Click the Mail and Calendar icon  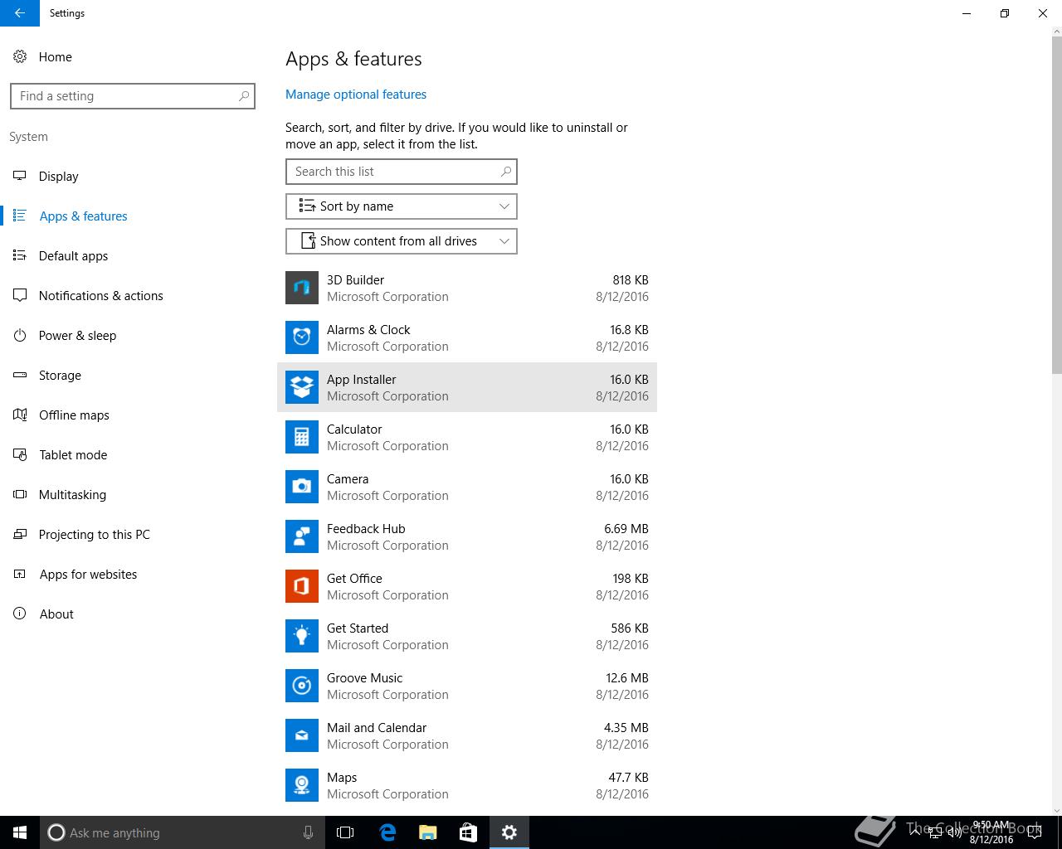point(302,735)
